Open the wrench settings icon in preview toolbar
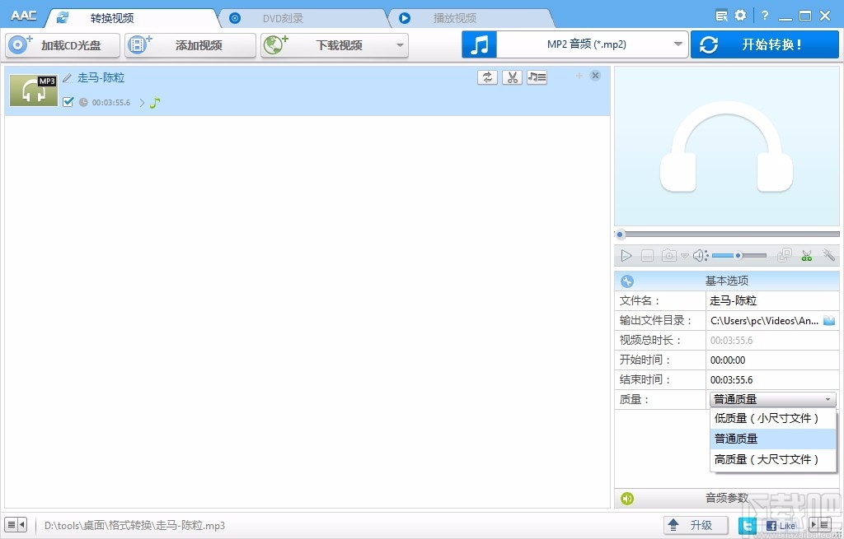The width and height of the screenshot is (844, 539). click(x=829, y=255)
